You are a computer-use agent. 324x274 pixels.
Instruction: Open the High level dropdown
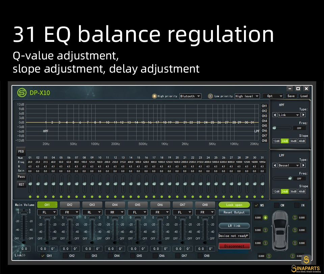[x=247, y=96]
